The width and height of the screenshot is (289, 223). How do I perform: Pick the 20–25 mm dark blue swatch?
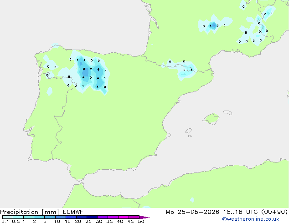tap(82, 217)
